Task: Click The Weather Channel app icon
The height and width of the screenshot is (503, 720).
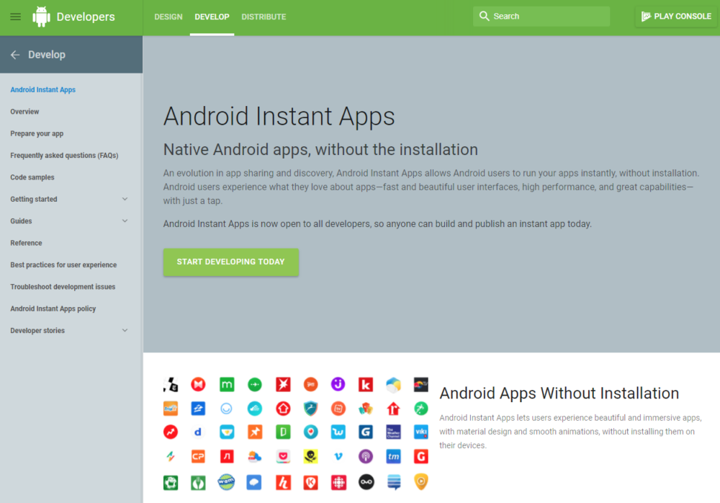Action: [x=393, y=432]
